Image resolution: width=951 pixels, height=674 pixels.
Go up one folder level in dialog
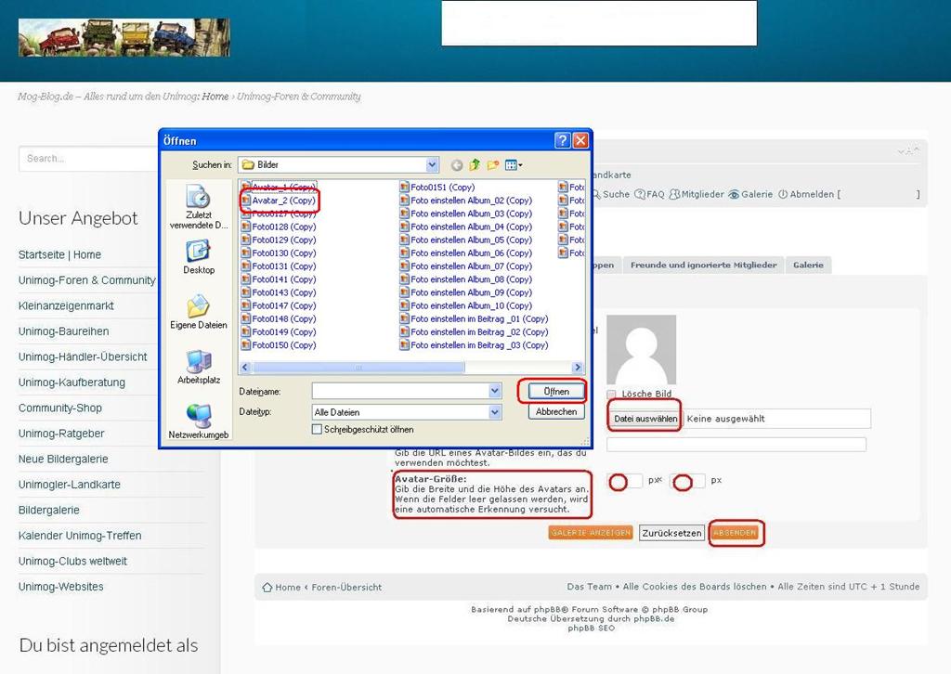[475, 165]
